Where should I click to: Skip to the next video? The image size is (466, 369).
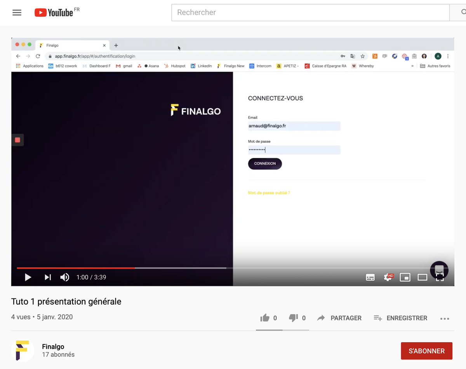pos(48,277)
